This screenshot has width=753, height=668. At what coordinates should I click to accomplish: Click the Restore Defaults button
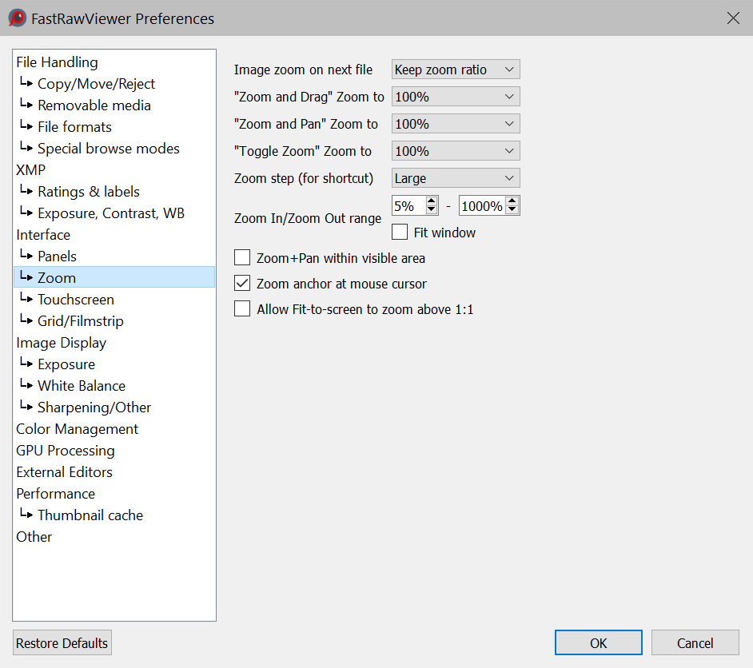62,643
